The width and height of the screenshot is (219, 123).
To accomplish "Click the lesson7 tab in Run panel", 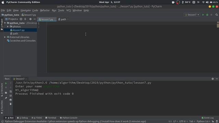I will click(x=20, y=79).
